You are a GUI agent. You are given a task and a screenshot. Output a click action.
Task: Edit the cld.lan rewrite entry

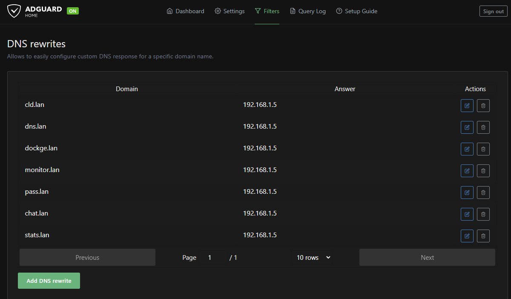pos(467,106)
